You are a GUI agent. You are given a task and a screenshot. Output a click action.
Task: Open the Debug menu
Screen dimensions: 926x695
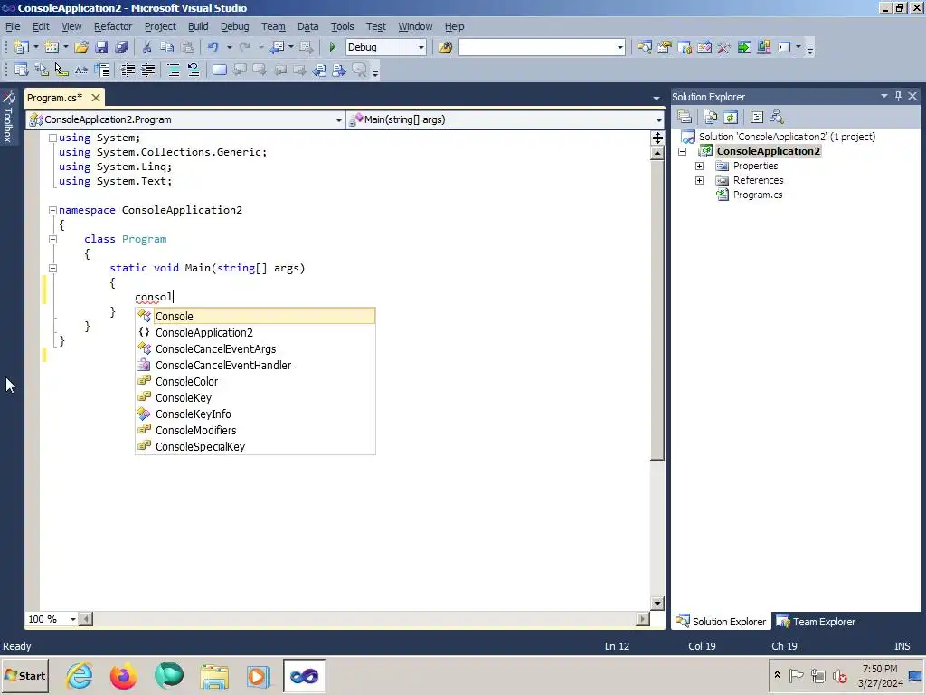(x=234, y=26)
